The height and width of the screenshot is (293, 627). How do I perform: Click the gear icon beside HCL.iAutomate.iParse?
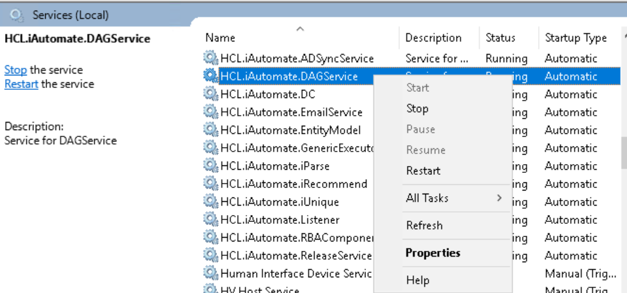[x=210, y=165]
